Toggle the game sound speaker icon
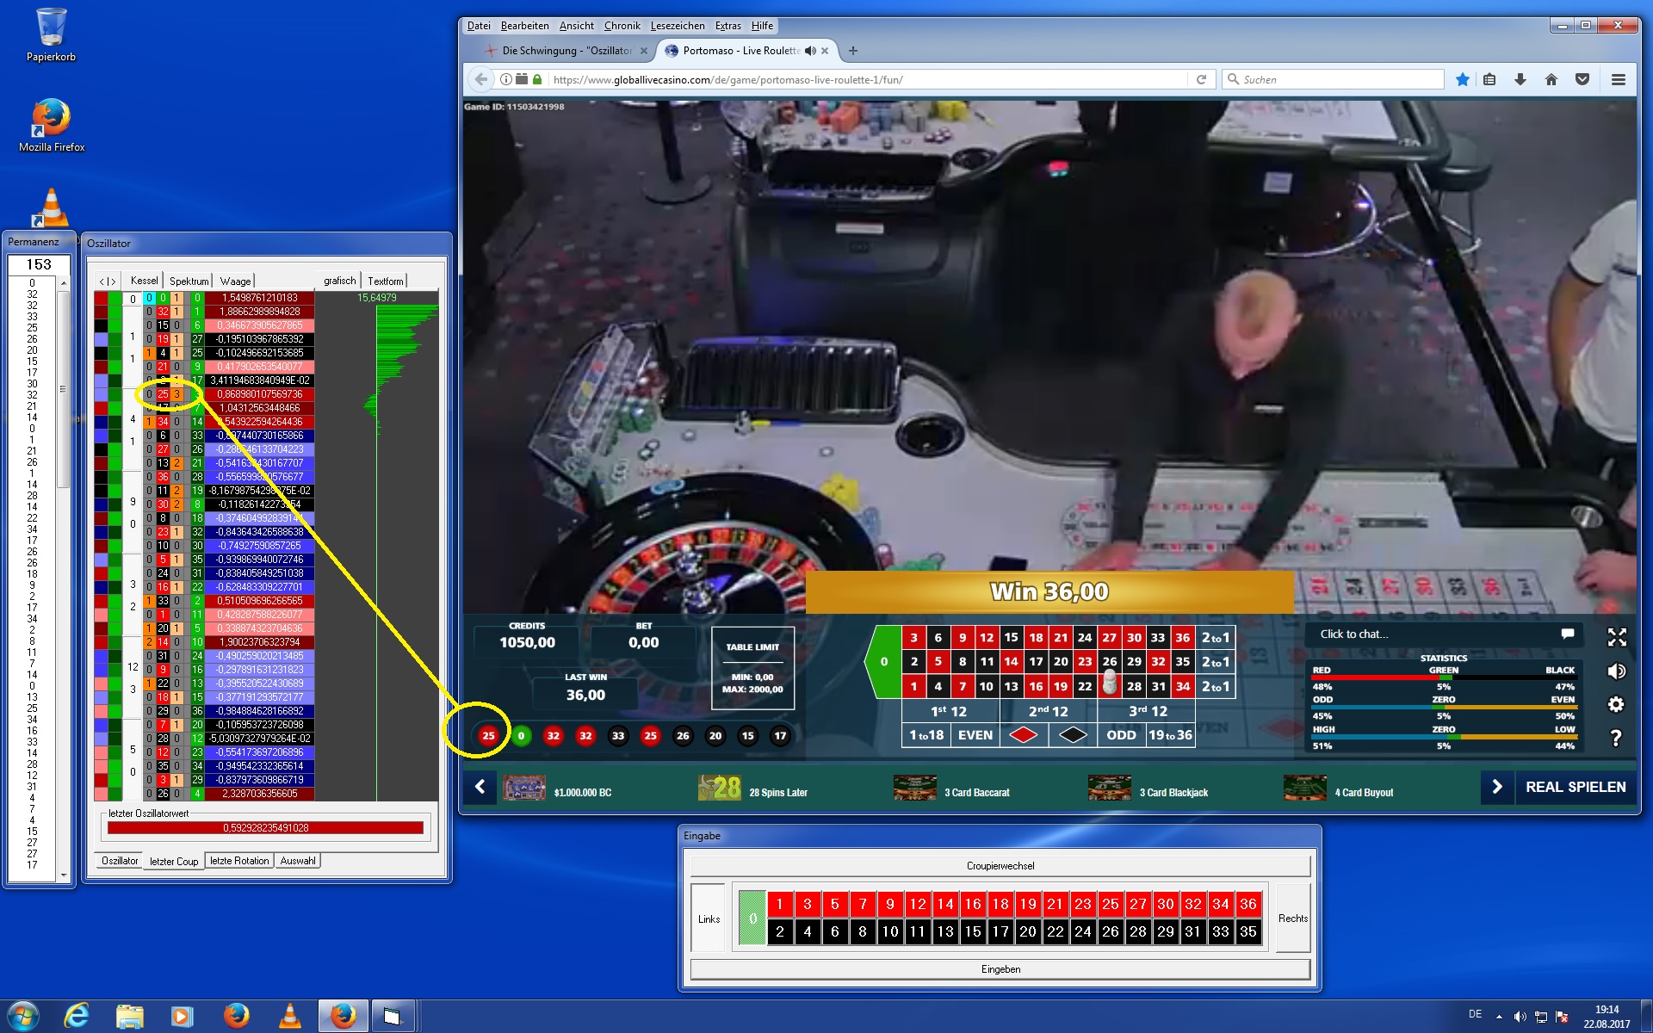This screenshot has height=1033, width=1653. coord(1617,671)
